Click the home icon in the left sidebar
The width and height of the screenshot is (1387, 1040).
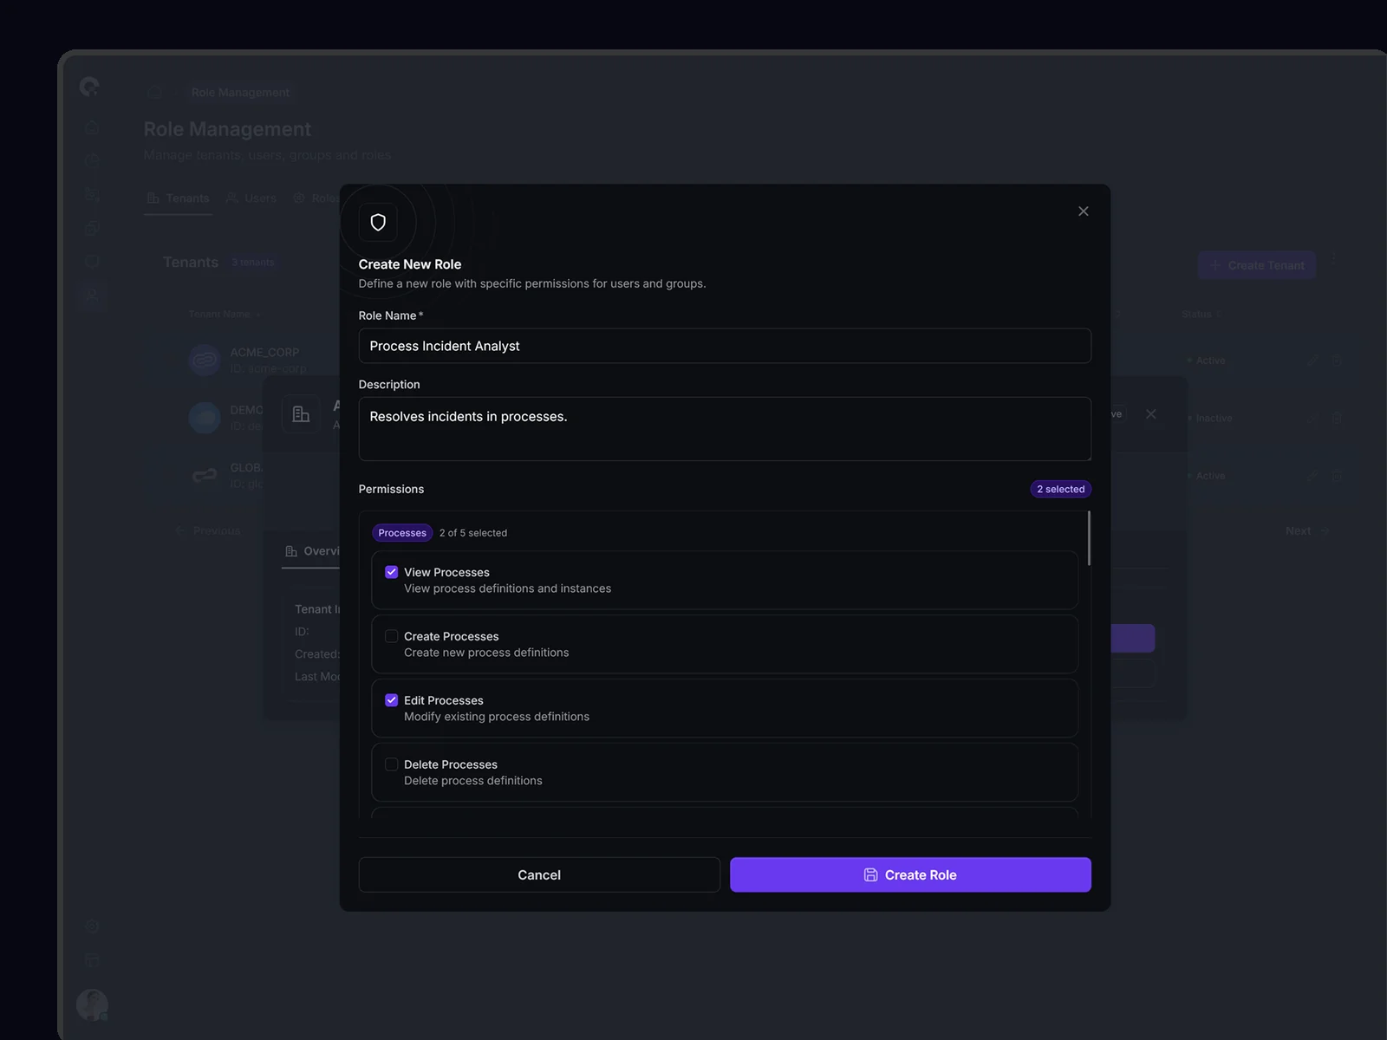click(x=92, y=128)
